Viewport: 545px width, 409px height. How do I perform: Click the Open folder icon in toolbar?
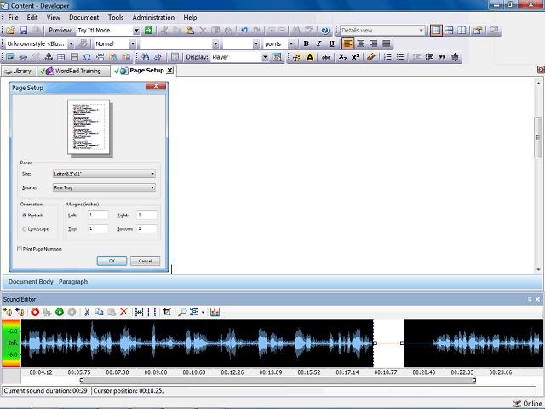10,31
